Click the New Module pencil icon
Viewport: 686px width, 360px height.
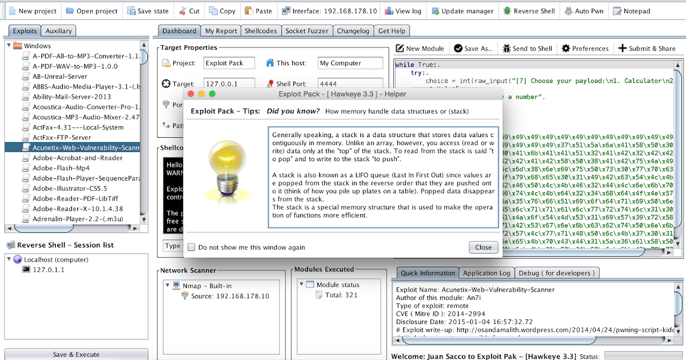click(x=400, y=49)
